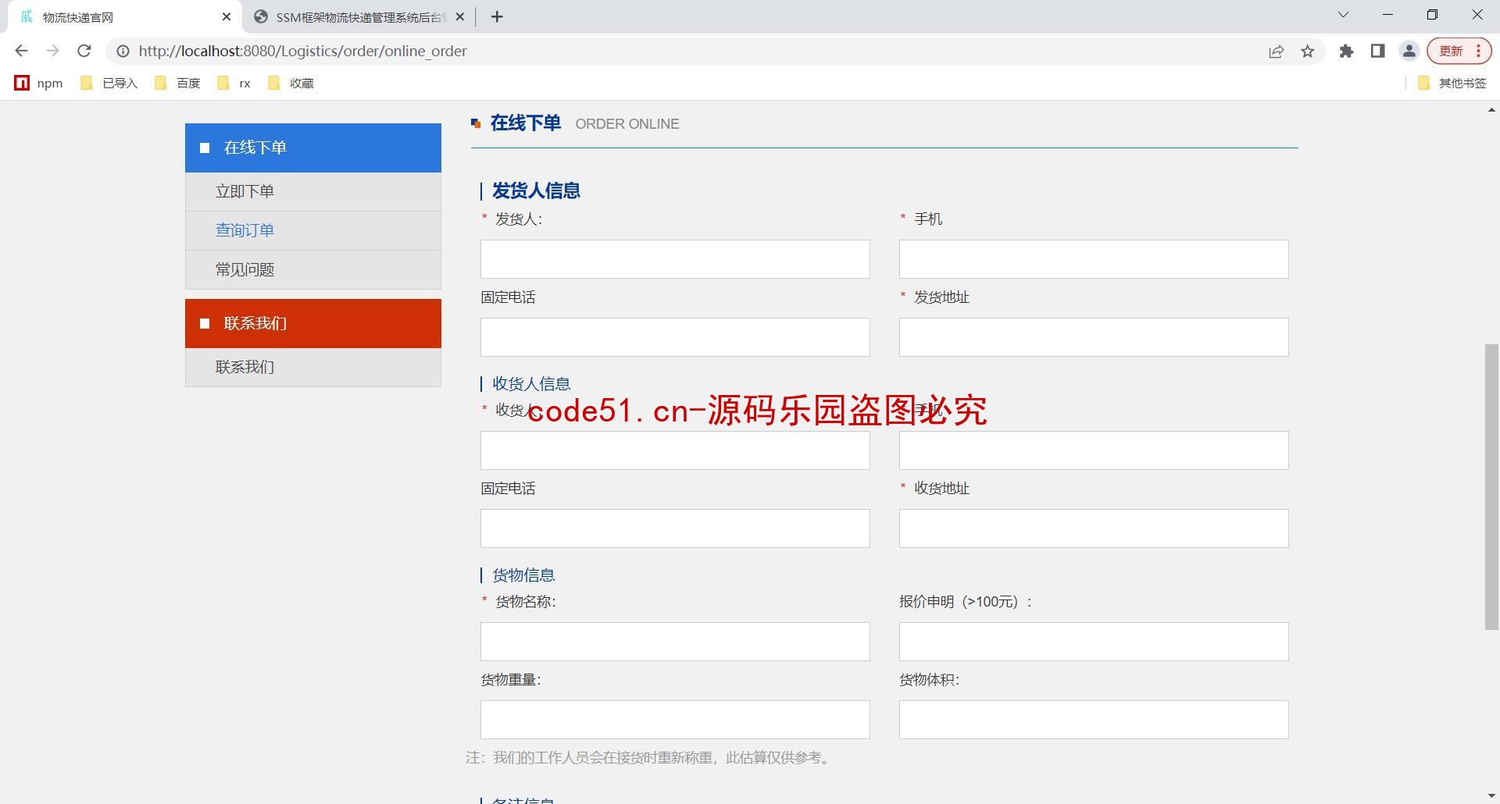Share this page icon

[x=1276, y=52]
